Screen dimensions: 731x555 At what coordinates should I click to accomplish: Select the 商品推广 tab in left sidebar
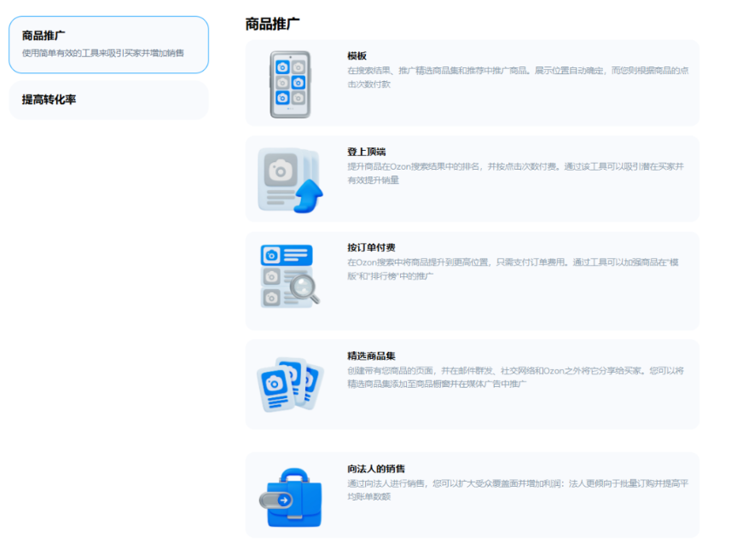[108, 44]
